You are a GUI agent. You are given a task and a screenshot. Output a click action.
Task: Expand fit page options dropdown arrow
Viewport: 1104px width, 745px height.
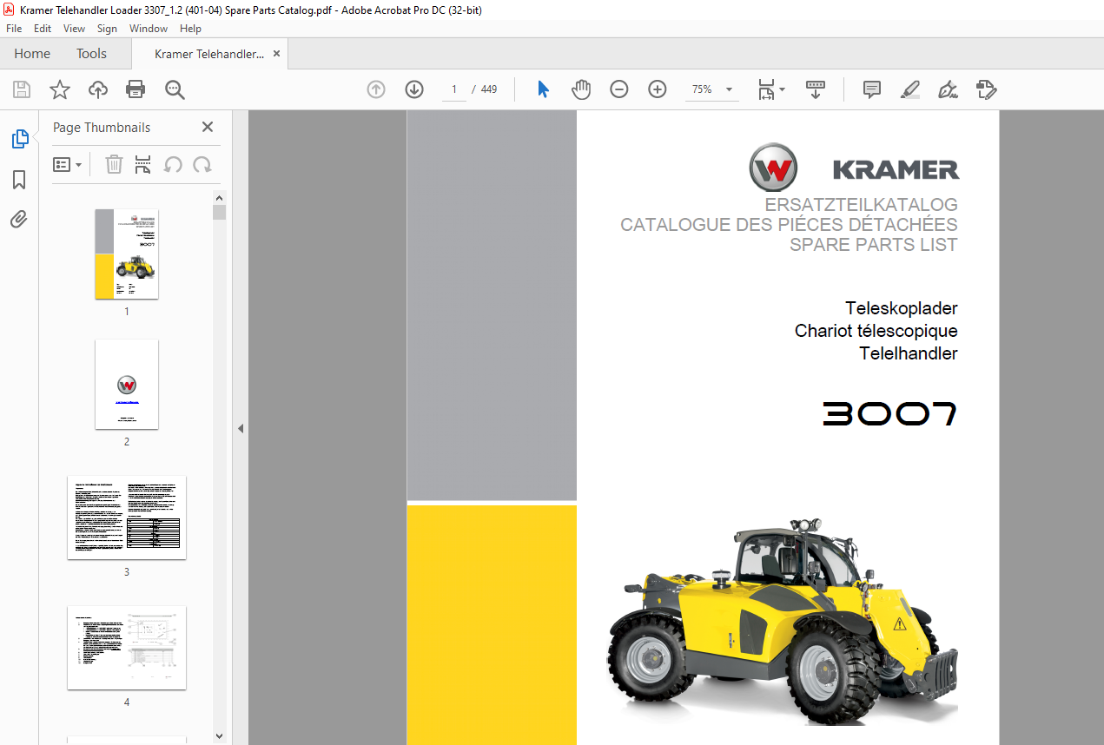click(x=782, y=89)
